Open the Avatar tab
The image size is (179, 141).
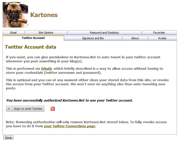pyautogui.click(x=162, y=38)
